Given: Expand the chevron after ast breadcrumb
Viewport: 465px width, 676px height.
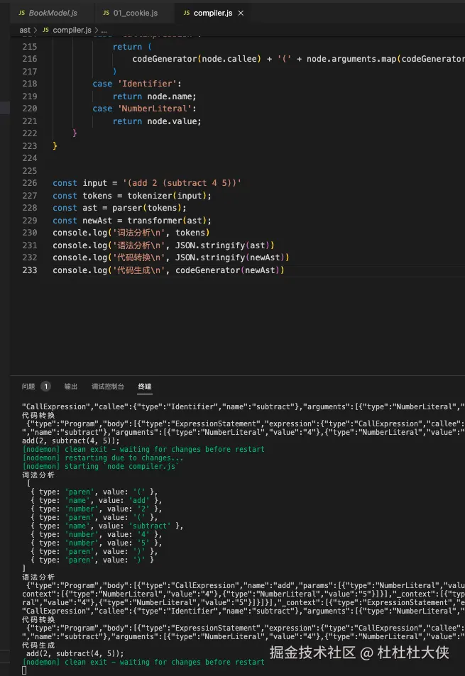Looking at the screenshot, I should [x=35, y=30].
